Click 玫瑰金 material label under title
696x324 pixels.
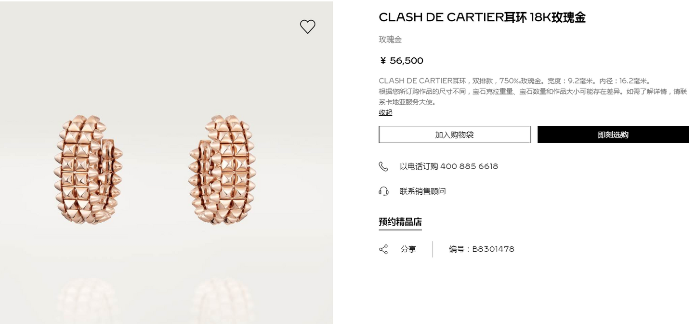click(390, 40)
